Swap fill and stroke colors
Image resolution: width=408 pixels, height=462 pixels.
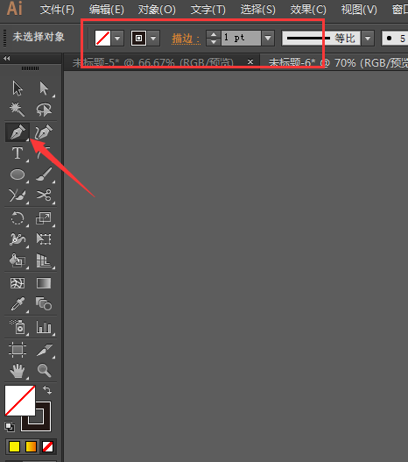(x=47, y=390)
